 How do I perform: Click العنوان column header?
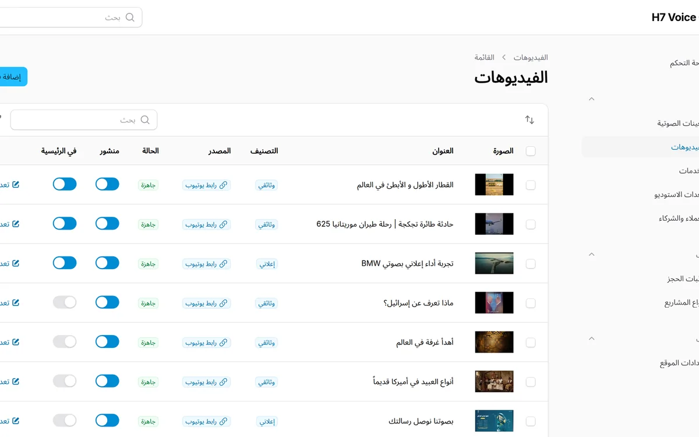pos(443,151)
